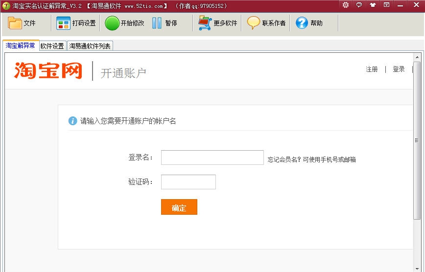Open the title bar dropdown menu icon
425x272 pixels.
387,4
